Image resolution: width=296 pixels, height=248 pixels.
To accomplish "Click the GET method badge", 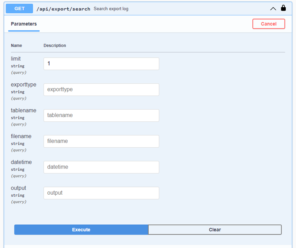I will [19, 9].
